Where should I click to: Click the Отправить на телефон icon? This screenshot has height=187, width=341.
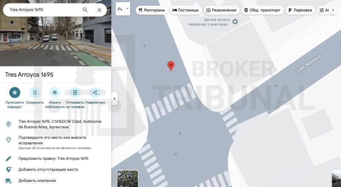[x=75, y=92]
